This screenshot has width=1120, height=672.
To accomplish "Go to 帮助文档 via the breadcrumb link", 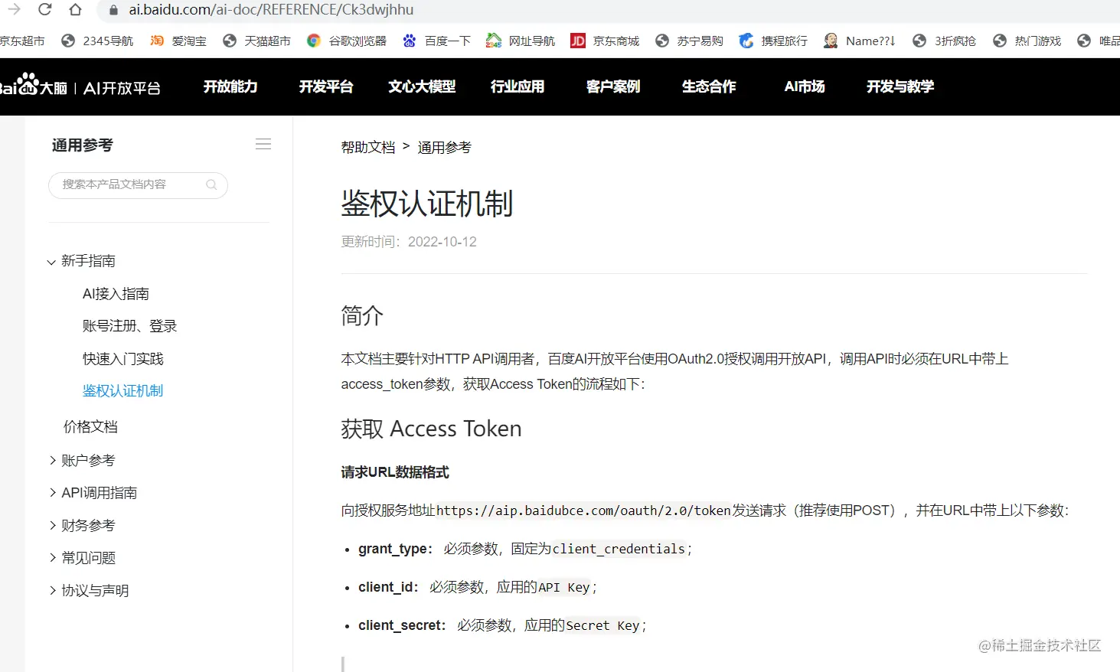I will 368,147.
